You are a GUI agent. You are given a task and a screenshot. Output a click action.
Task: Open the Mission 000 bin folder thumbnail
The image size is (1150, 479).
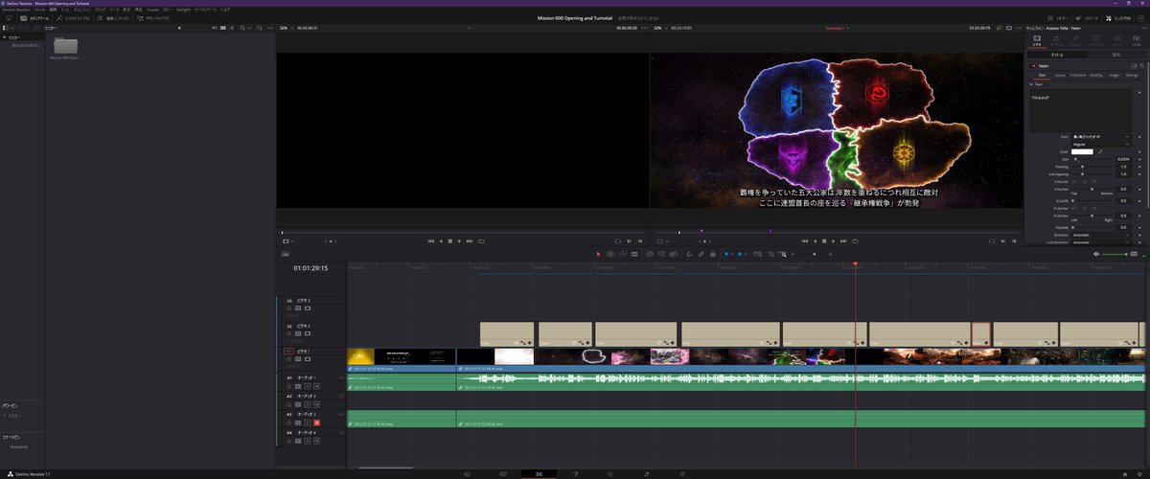(65, 46)
